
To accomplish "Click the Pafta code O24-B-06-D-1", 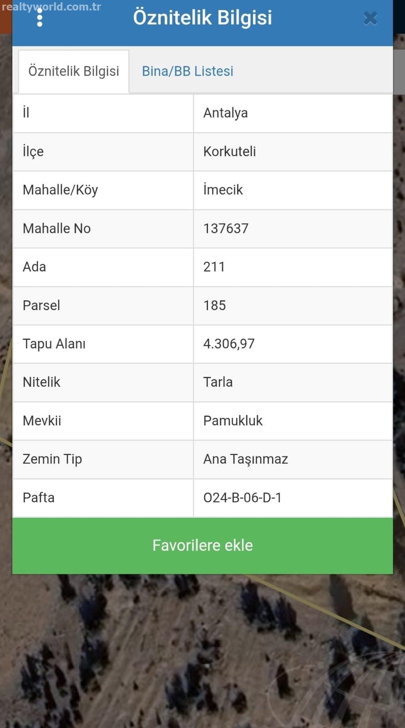I will [x=243, y=497].
